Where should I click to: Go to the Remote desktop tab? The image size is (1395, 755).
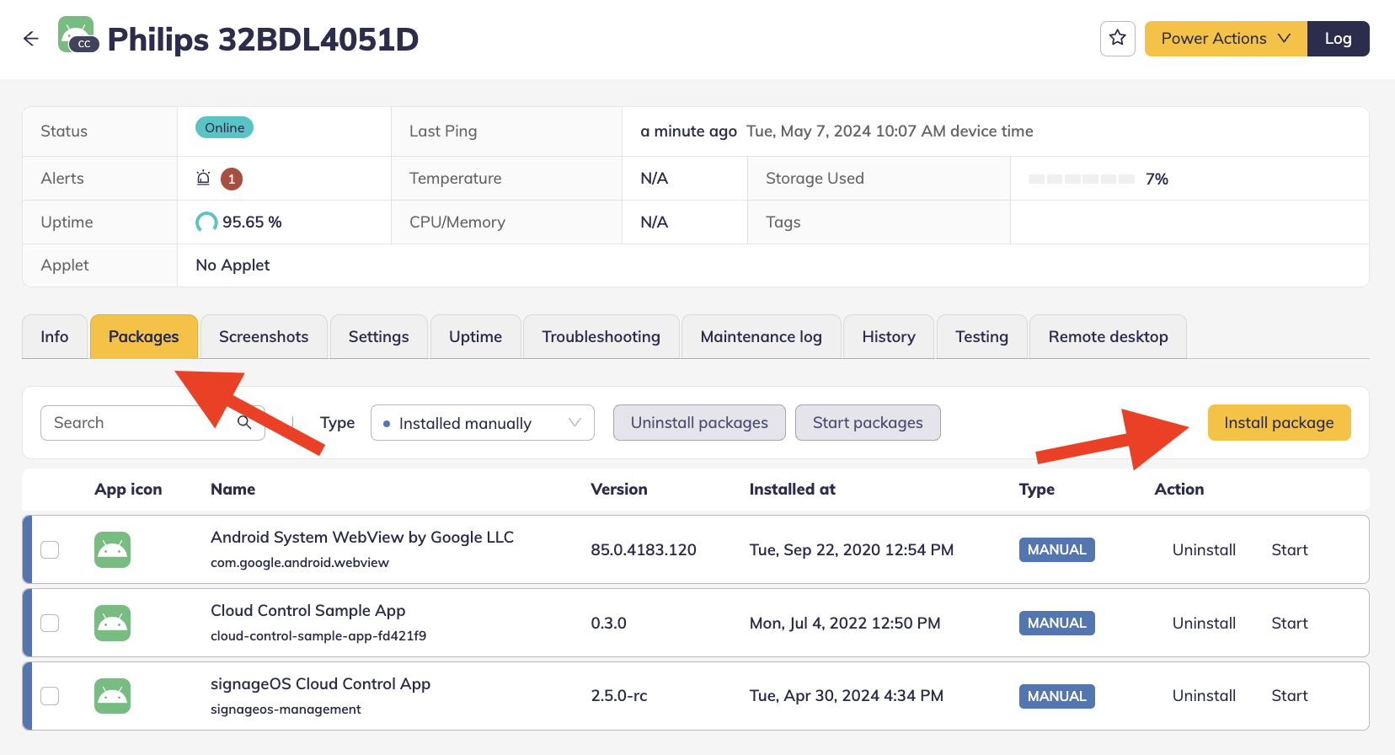point(1108,337)
